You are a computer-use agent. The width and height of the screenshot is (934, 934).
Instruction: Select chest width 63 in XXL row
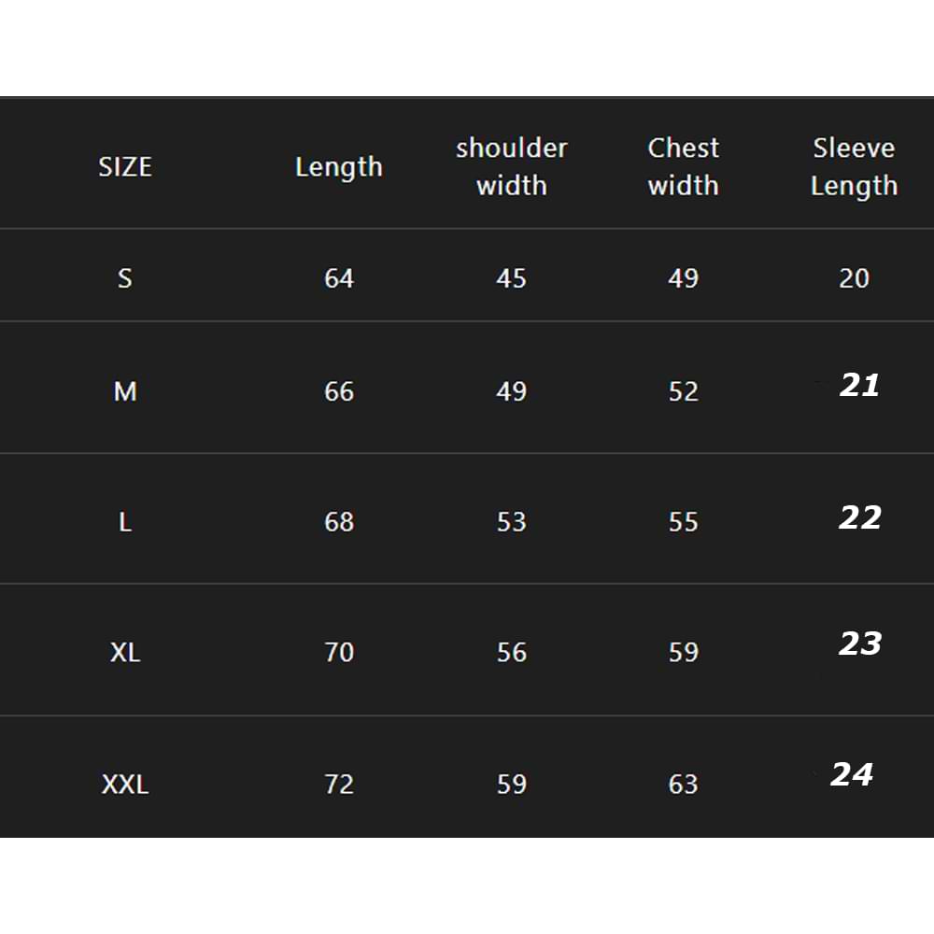coord(683,785)
